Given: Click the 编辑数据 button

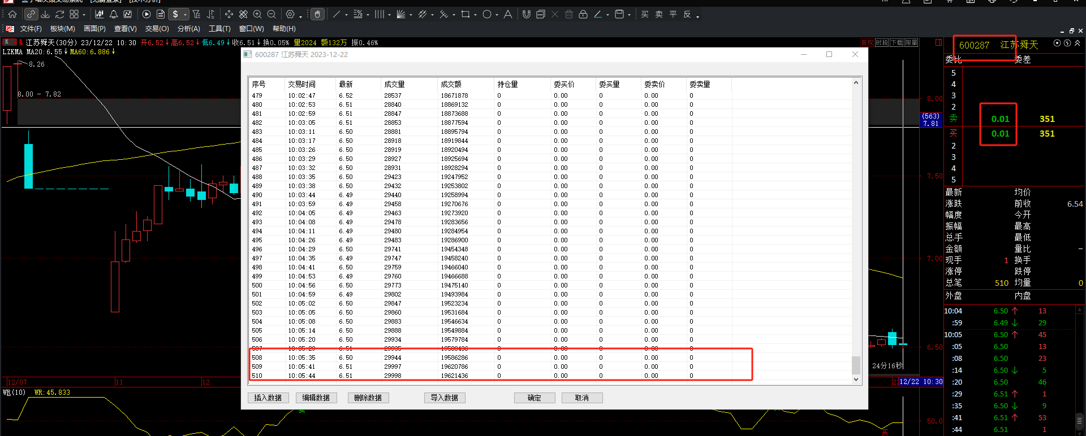Looking at the screenshot, I should pos(316,398).
